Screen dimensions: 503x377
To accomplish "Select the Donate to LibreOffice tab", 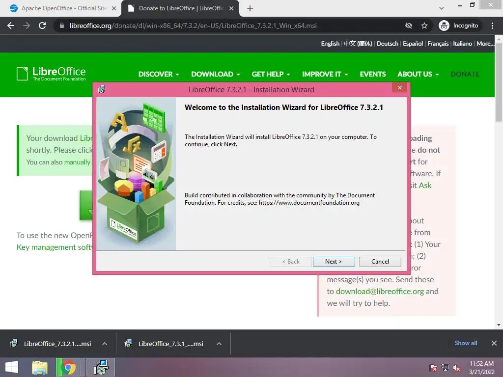I will tap(180, 8).
